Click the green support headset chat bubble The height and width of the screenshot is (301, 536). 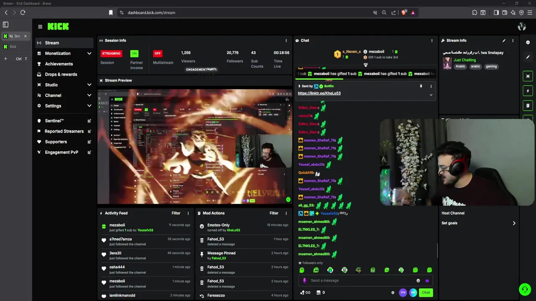(525, 289)
